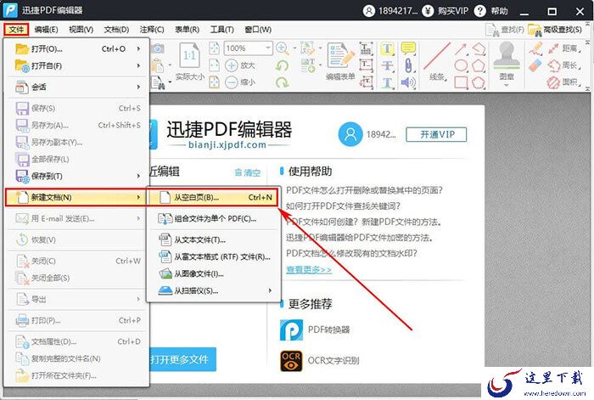
Task: Select the rectangle shape tool
Action: click(461, 82)
